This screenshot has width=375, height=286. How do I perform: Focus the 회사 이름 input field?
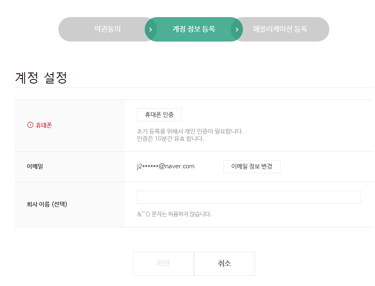point(249,197)
